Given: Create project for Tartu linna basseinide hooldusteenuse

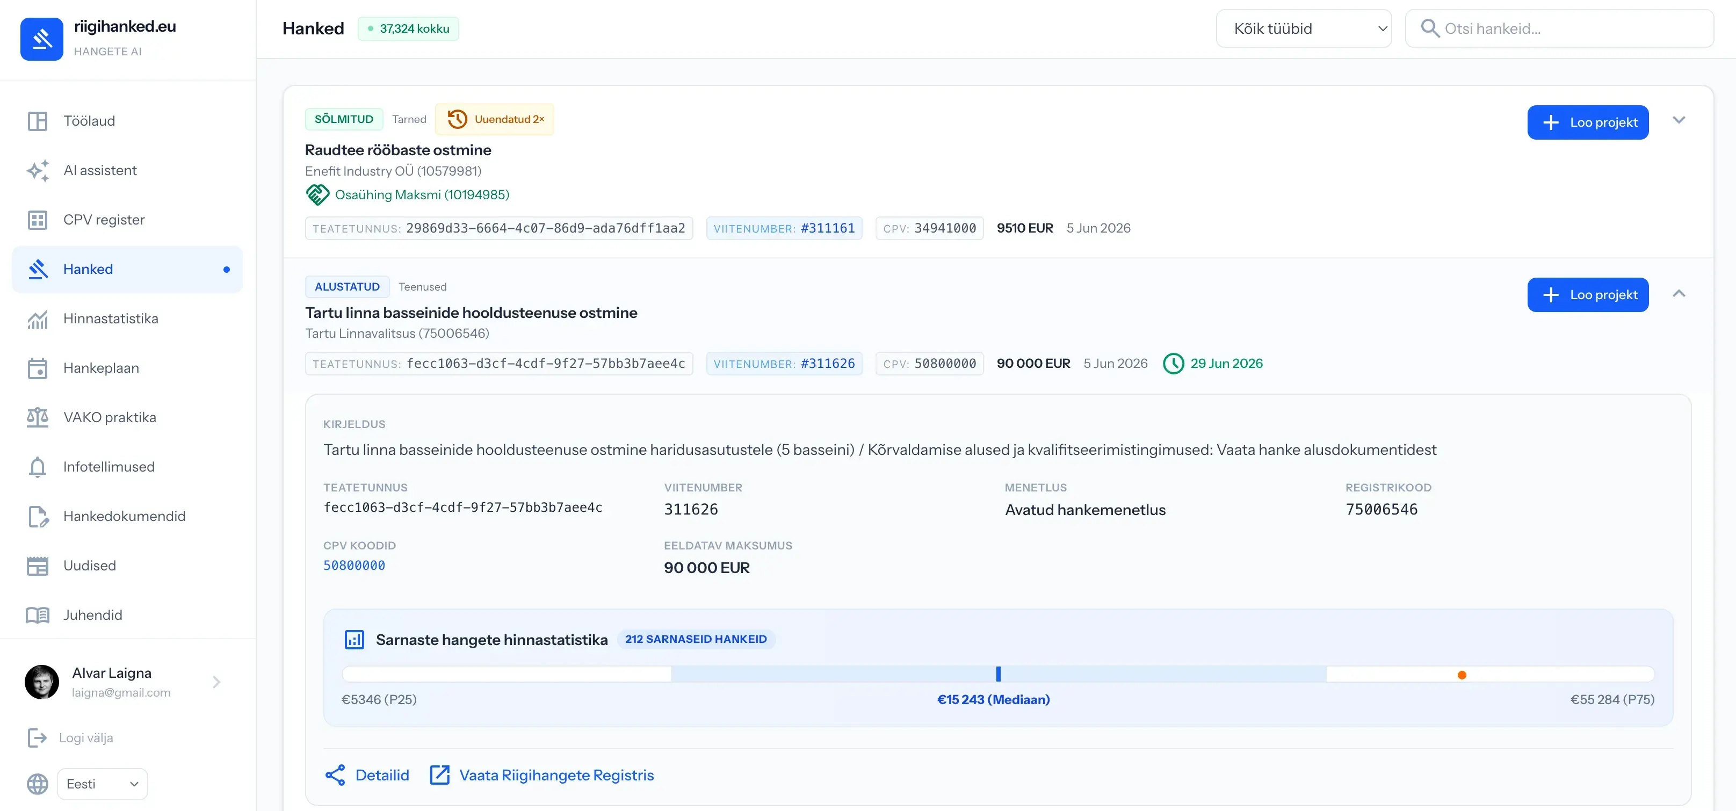Looking at the screenshot, I should 1588,295.
